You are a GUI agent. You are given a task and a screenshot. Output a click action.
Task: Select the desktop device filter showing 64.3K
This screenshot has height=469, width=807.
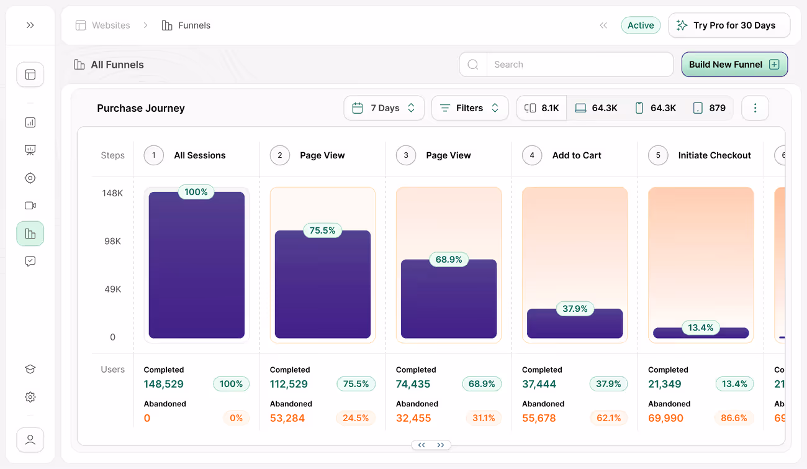coord(597,107)
